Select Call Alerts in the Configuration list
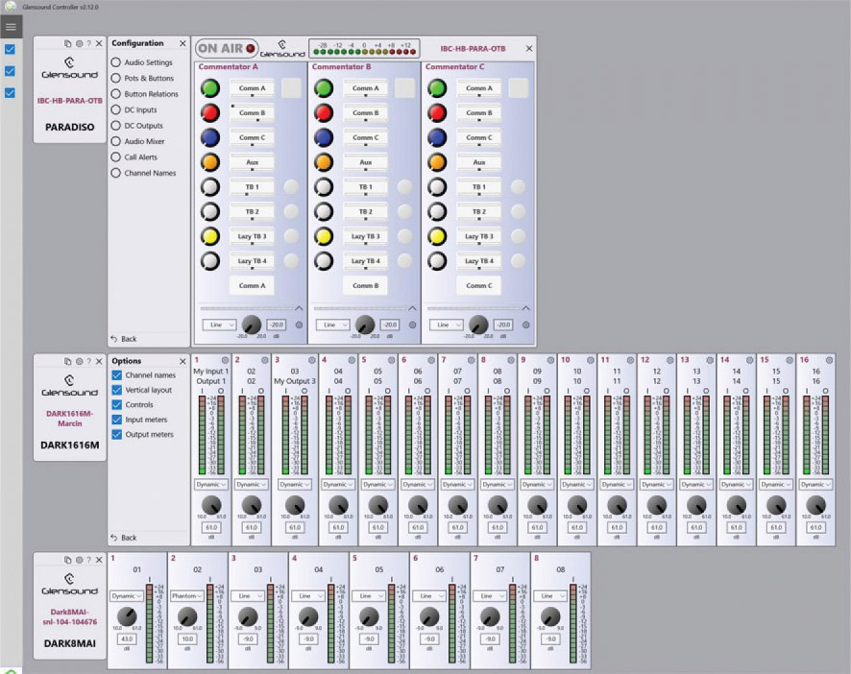Image resolution: width=851 pixels, height=674 pixels. pos(116,156)
